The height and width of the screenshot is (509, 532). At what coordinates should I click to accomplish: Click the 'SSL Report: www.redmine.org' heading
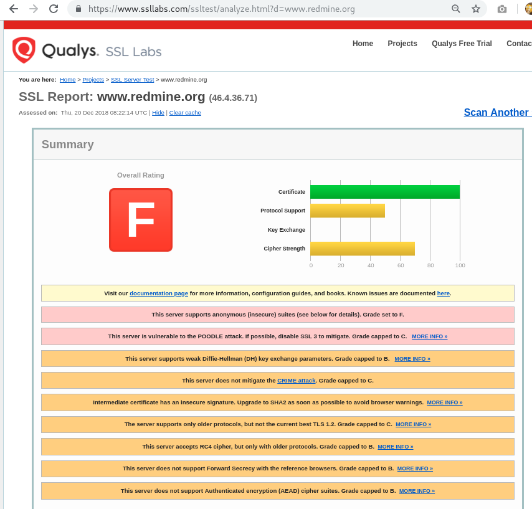[112, 97]
